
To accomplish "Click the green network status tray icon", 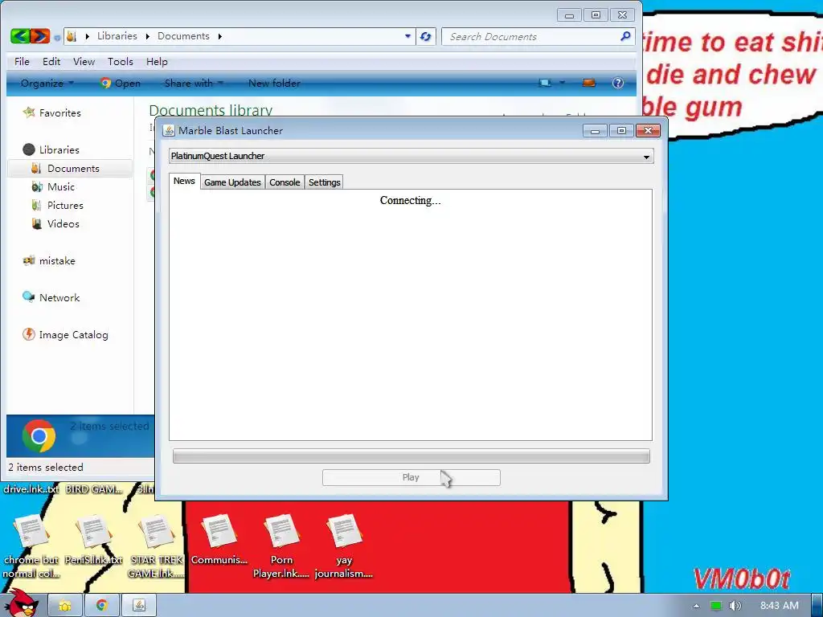I will click(716, 606).
